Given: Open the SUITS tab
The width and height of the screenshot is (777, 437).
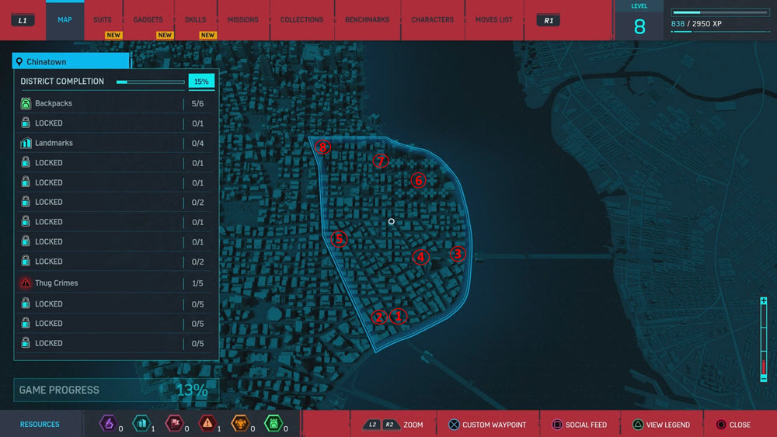Looking at the screenshot, I should coord(103,20).
